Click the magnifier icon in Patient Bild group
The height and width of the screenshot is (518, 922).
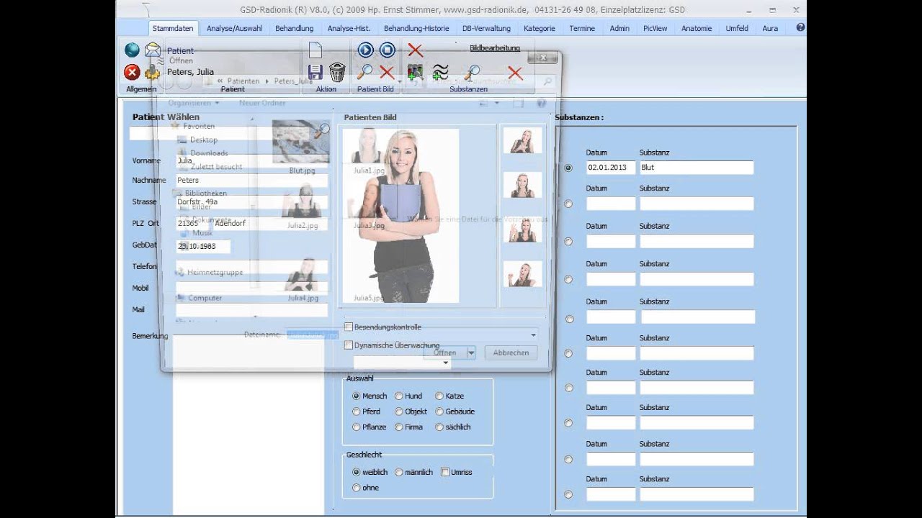coord(365,72)
